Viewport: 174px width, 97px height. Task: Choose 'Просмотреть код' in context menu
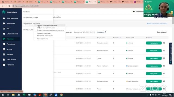[x=49, y=39]
